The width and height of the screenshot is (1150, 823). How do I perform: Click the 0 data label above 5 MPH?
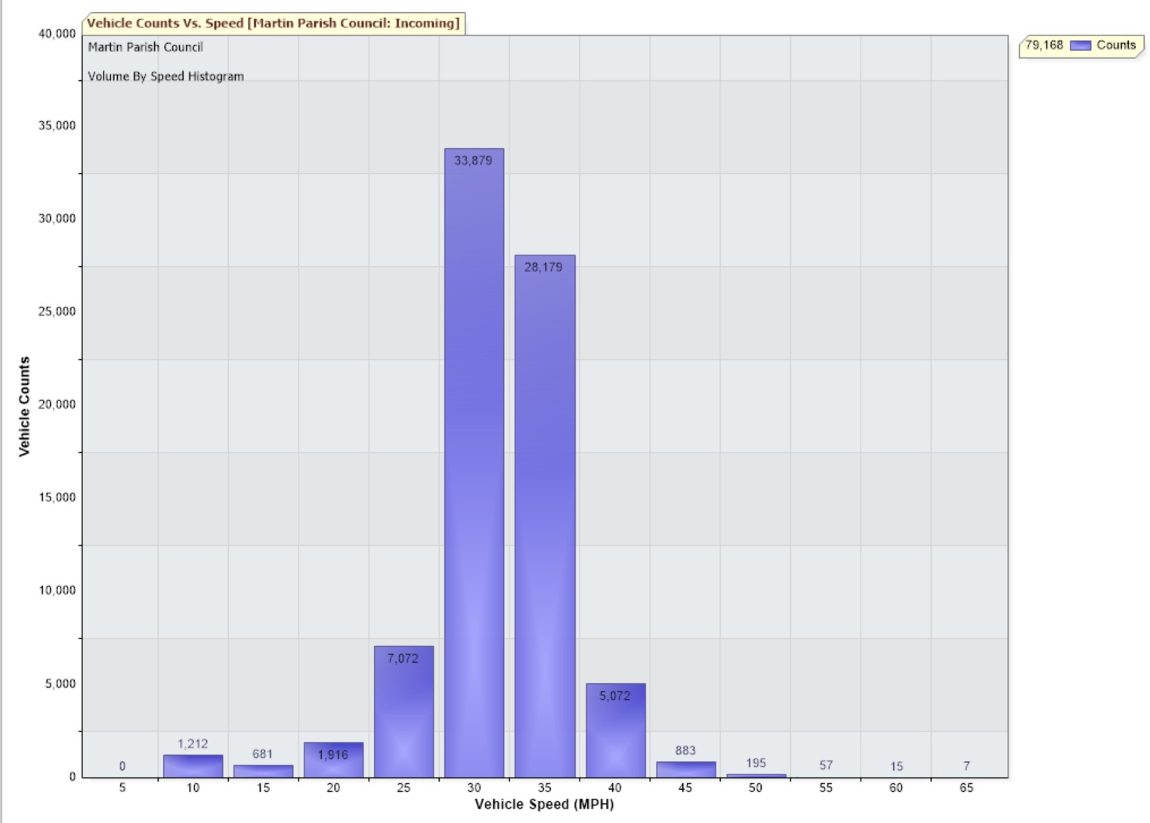point(122,766)
